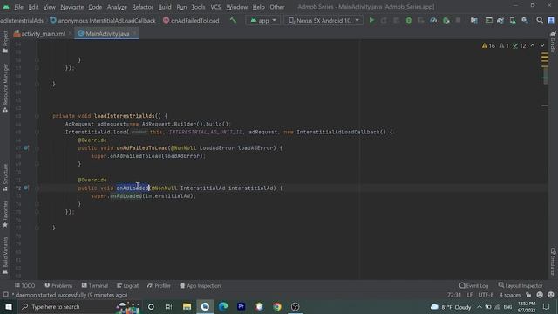Open the app run configuration dropdown

[262, 20]
